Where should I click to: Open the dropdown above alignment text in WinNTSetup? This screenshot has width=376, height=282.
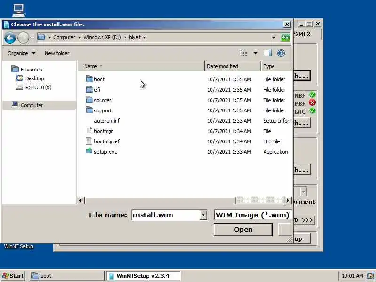[x=303, y=192]
